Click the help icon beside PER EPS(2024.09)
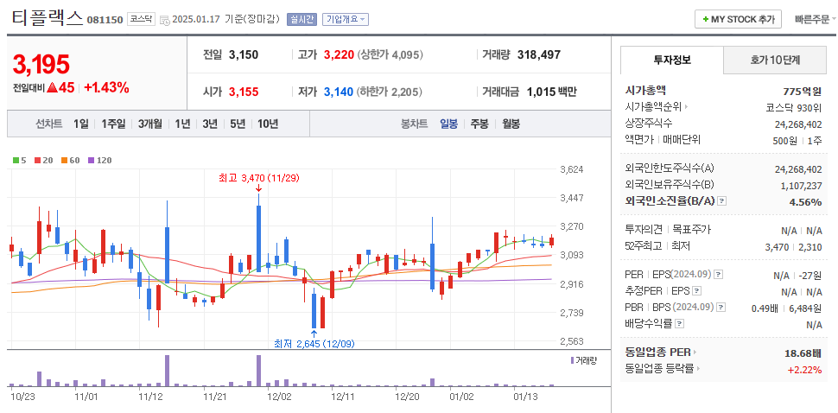 click(718, 275)
